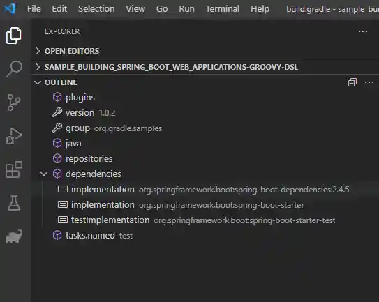379x302 pixels.
Task: Click the wrench icon beside group
Action: (x=57, y=128)
